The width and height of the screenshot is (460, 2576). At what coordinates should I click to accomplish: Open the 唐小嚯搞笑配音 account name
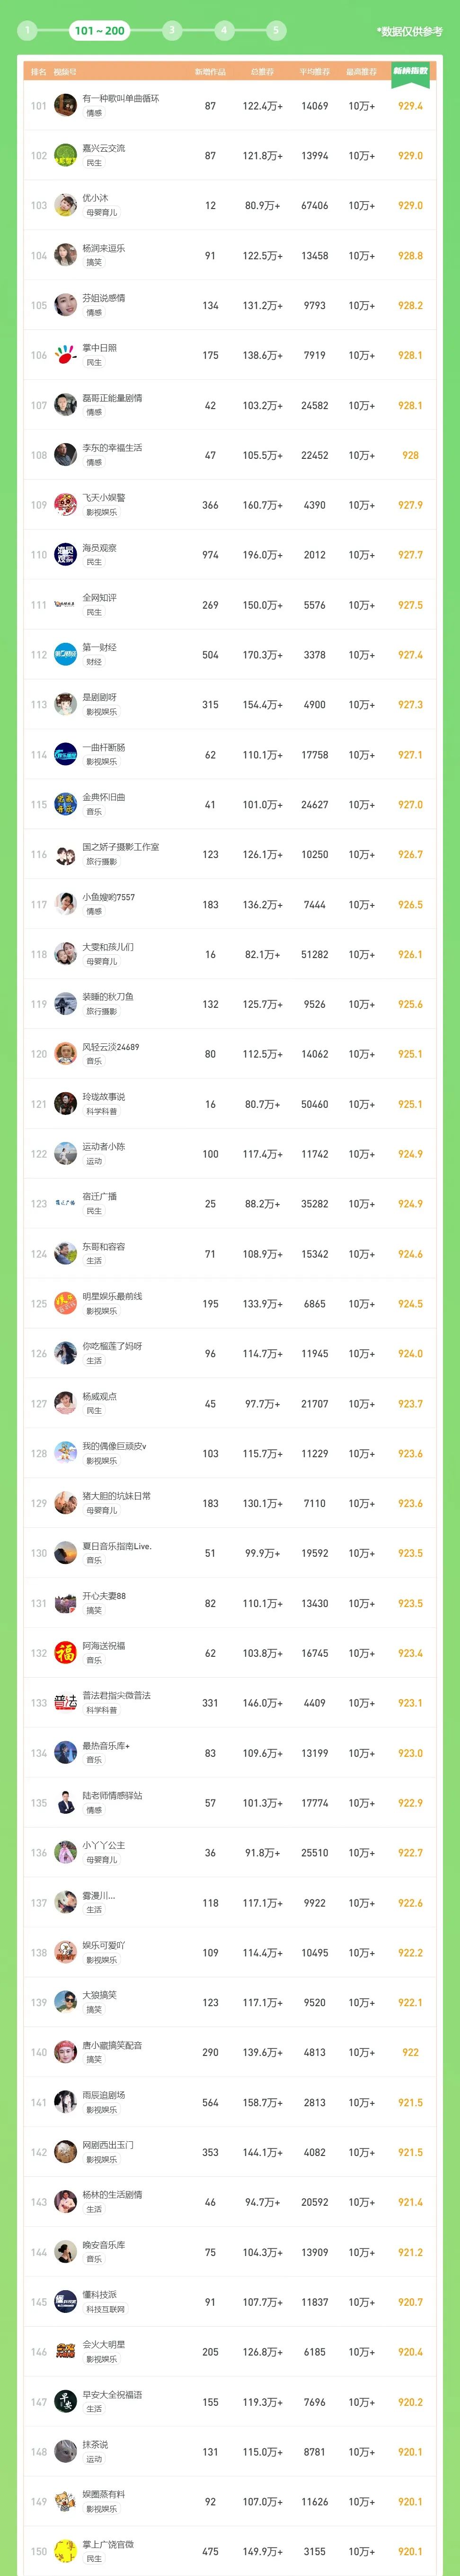[112, 2045]
